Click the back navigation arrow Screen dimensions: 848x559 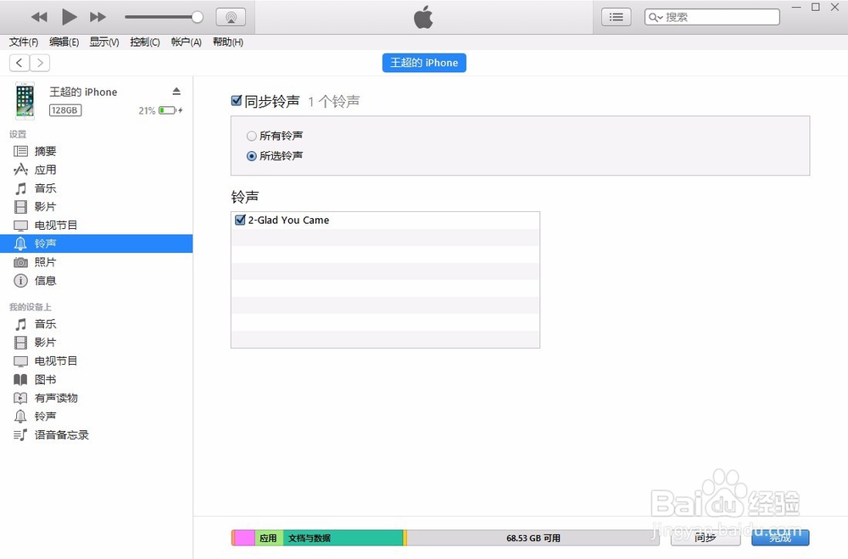pos(19,62)
